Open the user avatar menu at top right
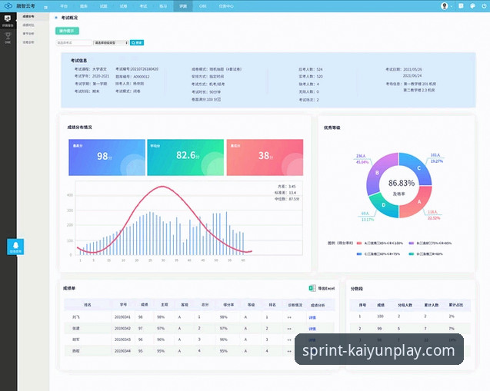Viewport: 490px width, 391px height. (x=445, y=5)
